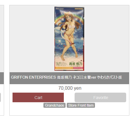This screenshot has width=132, height=120.
Task: Click the pink label at box bottom
Action: (78, 68)
